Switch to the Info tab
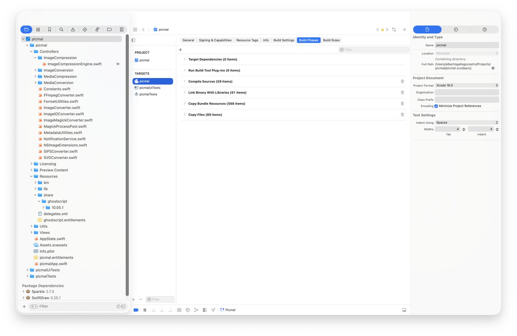517x336 pixels. click(x=266, y=40)
